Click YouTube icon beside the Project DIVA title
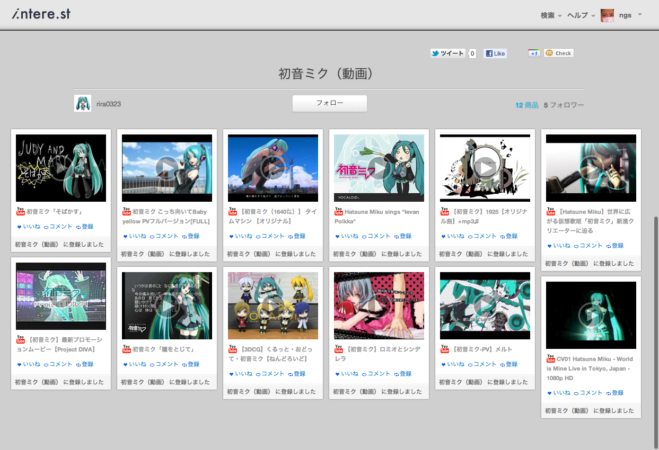Screen dimensions: 659x450 tap(21, 340)
